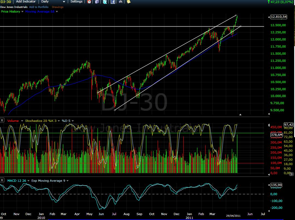Click the arrow marker beside 12.810,54 price label

[x=269, y=17]
